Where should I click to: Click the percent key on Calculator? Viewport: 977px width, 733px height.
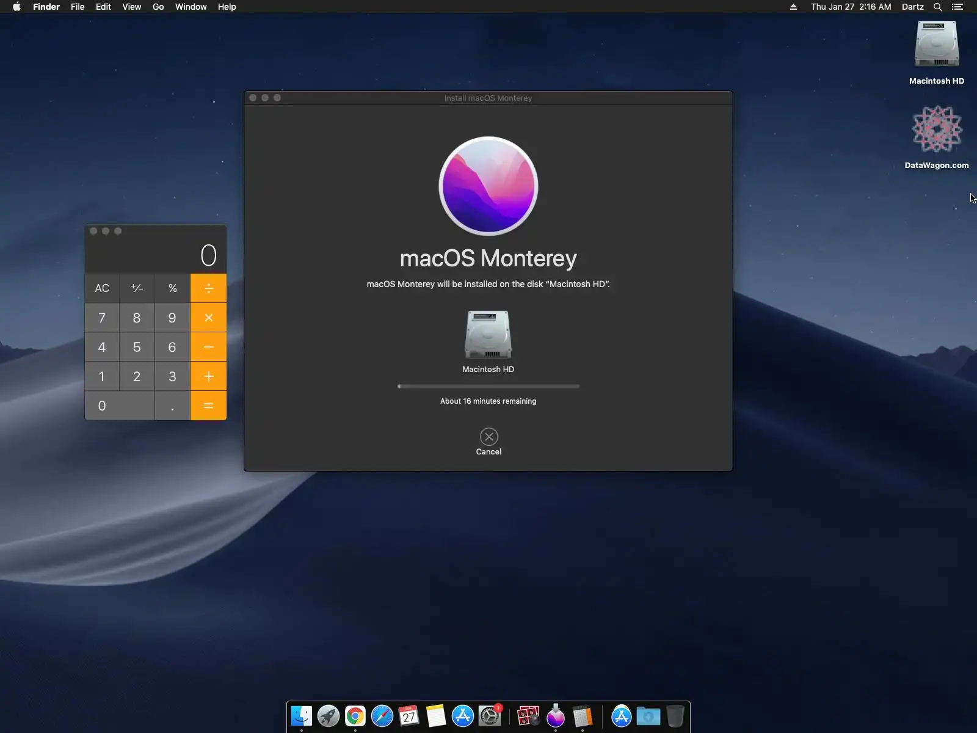click(173, 288)
